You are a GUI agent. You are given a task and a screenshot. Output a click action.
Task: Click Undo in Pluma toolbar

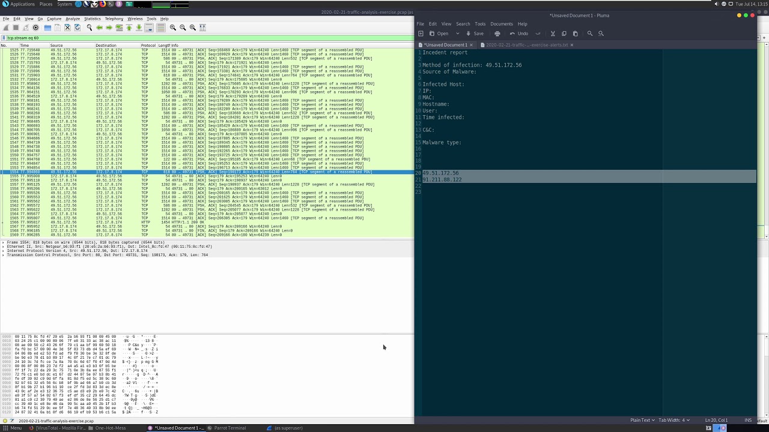pyautogui.click(x=518, y=34)
